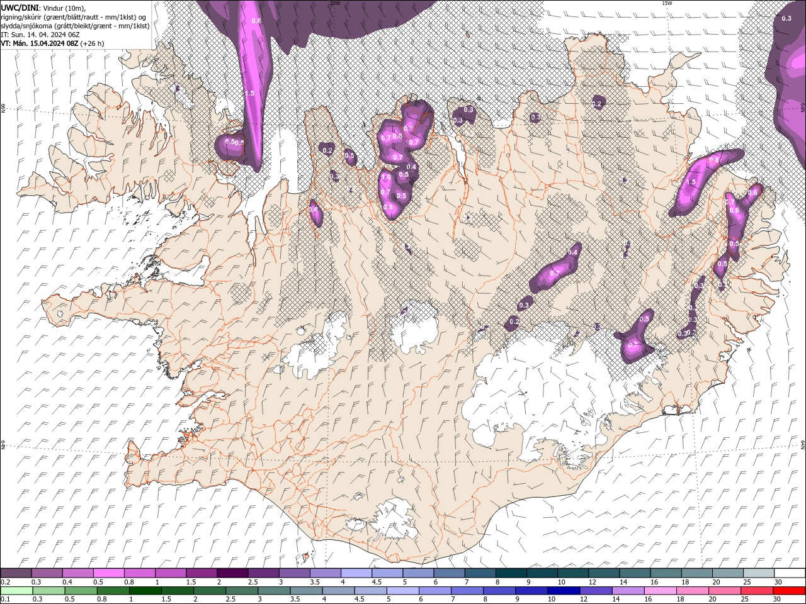Click red rain legend swatch after 30
806x604 pixels.
point(789,591)
